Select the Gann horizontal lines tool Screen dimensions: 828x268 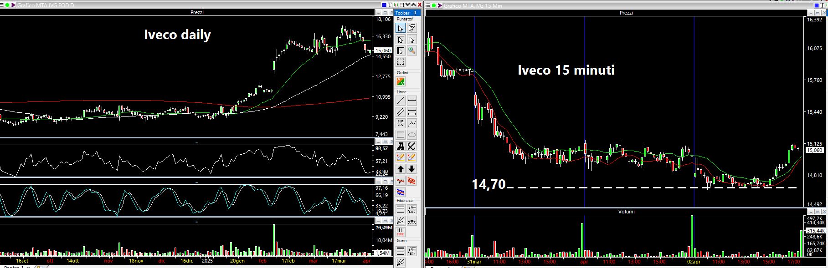pos(400,251)
